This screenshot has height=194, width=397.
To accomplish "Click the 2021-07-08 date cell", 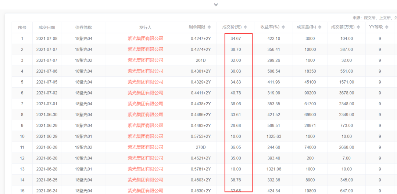I will coord(47,39).
